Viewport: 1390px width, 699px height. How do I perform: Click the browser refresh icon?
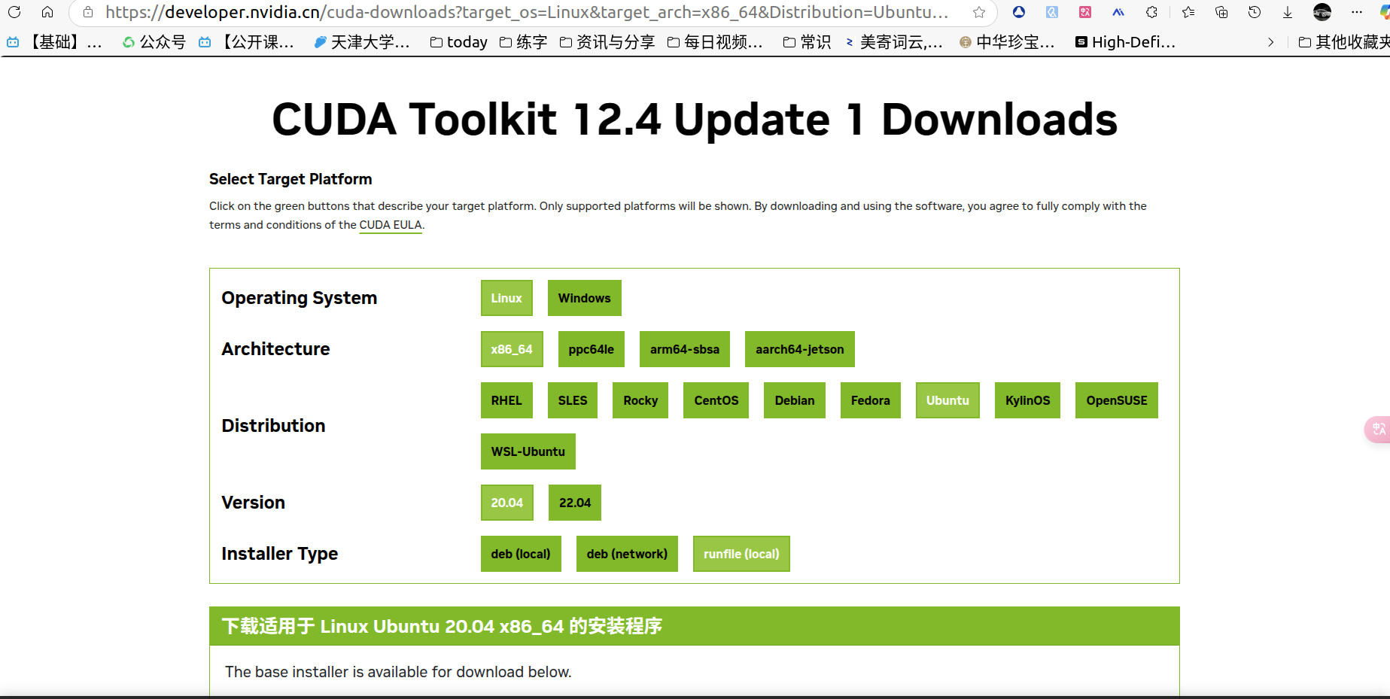(14, 12)
